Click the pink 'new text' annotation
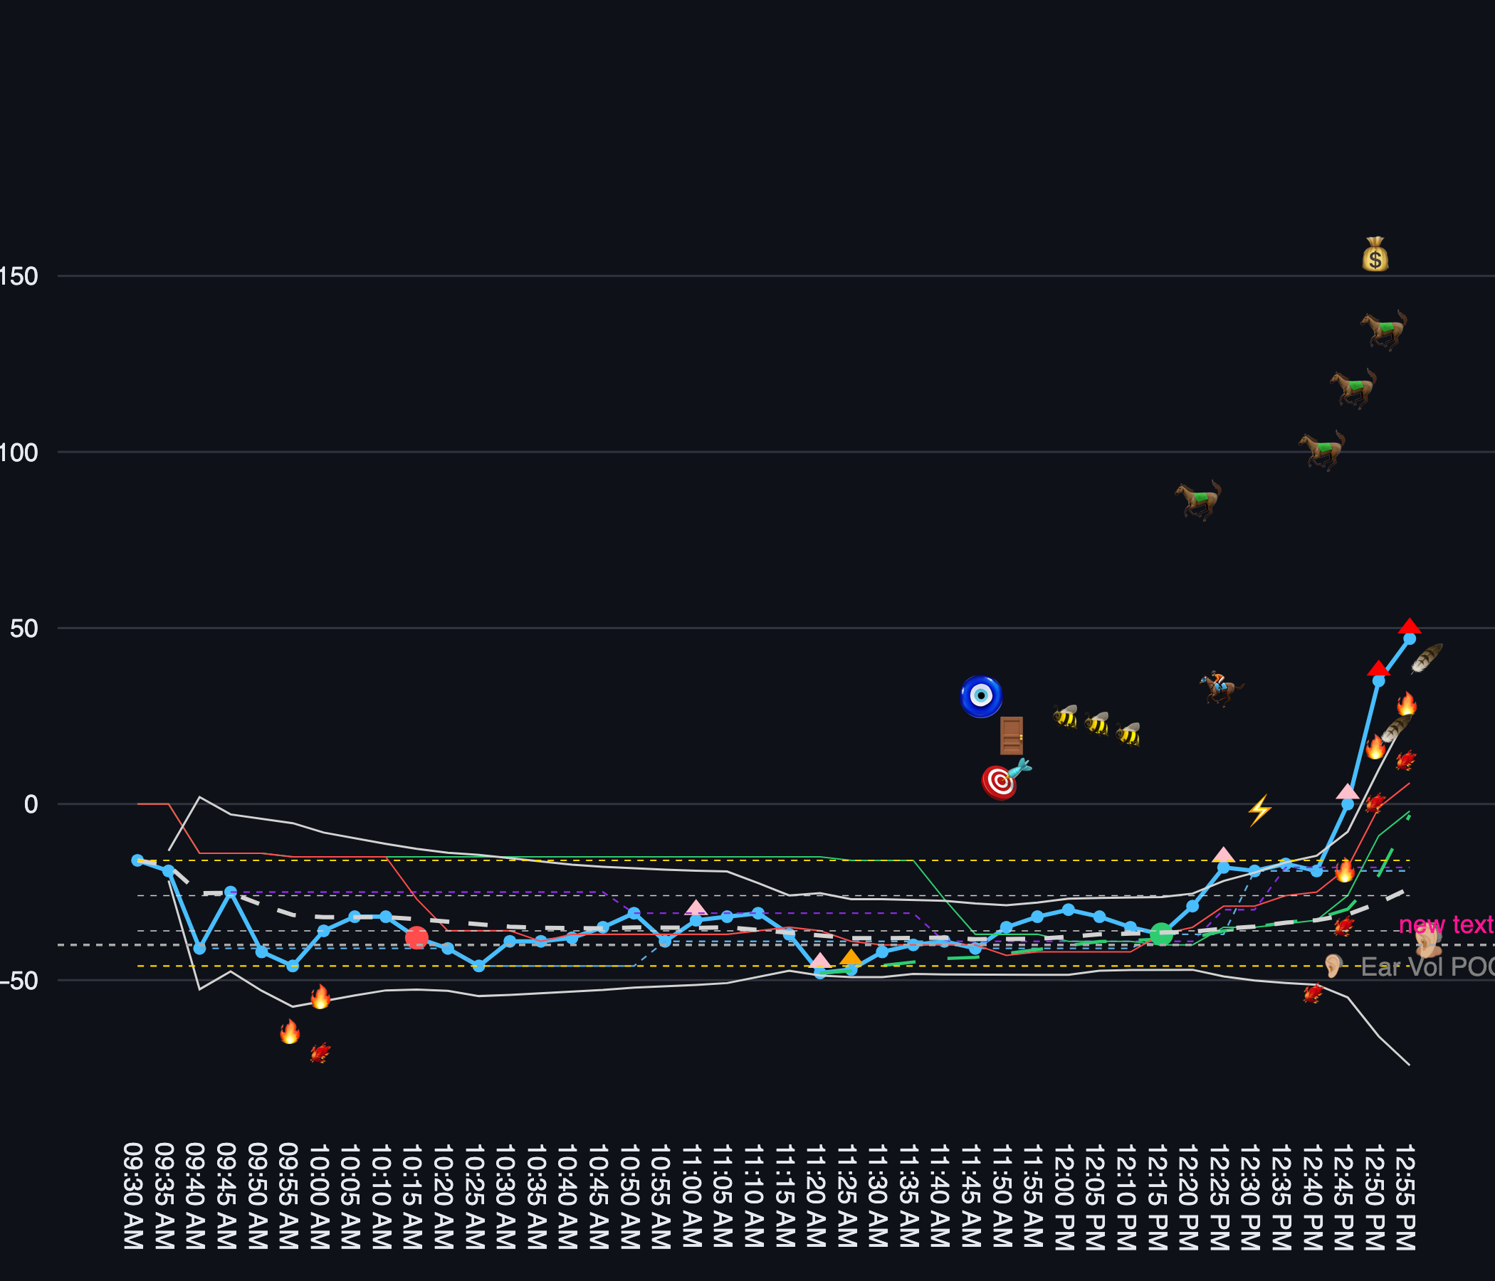The image size is (1495, 1281). point(1445,924)
